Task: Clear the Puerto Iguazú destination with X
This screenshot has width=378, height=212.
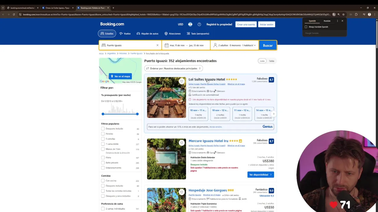Action: point(157,45)
